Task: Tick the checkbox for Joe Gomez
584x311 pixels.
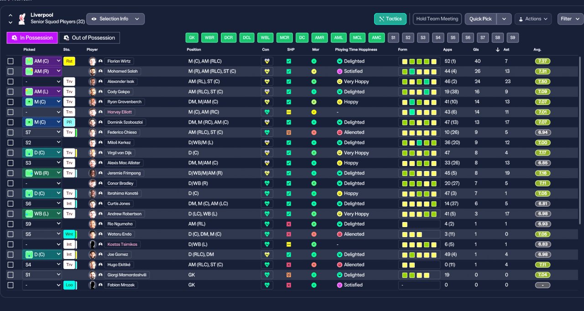Action: (10, 254)
